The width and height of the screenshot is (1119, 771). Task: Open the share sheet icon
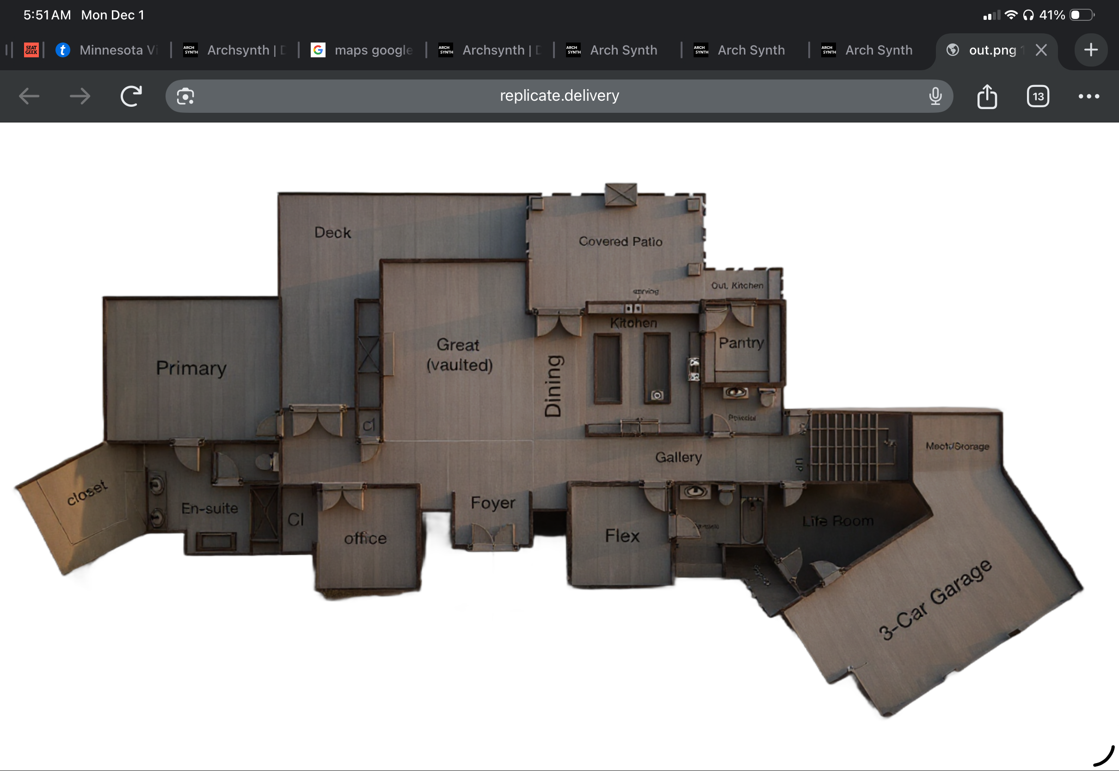pos(987,96)
